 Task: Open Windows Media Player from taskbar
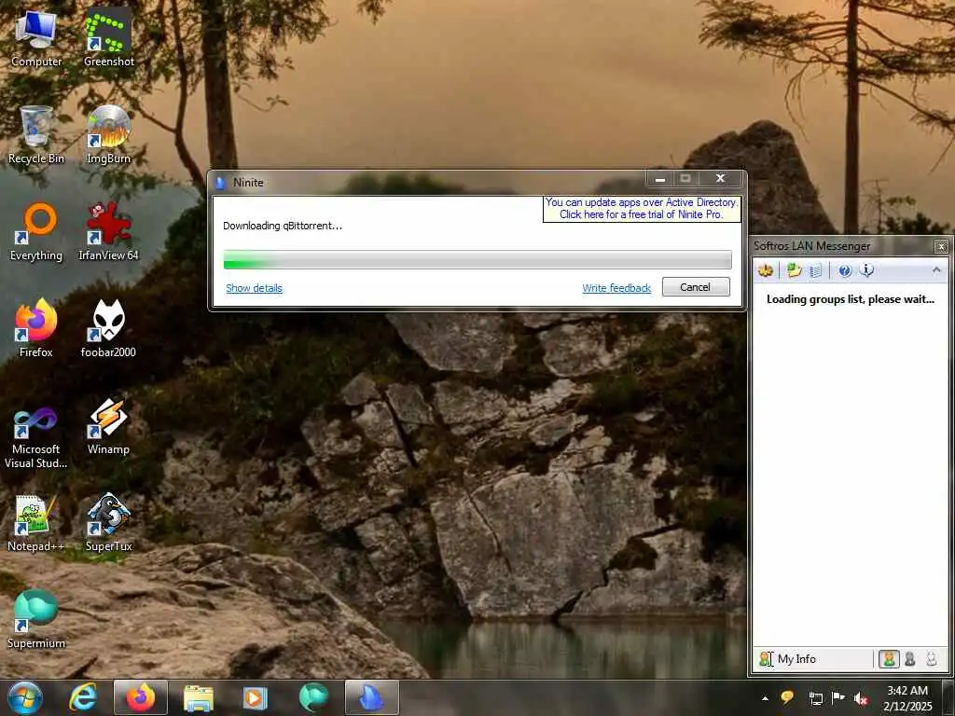coord(256,697)
